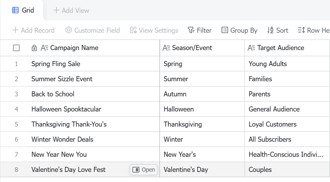
Task: Open the Season/Event column header
Action: click(x=202, y=48)
